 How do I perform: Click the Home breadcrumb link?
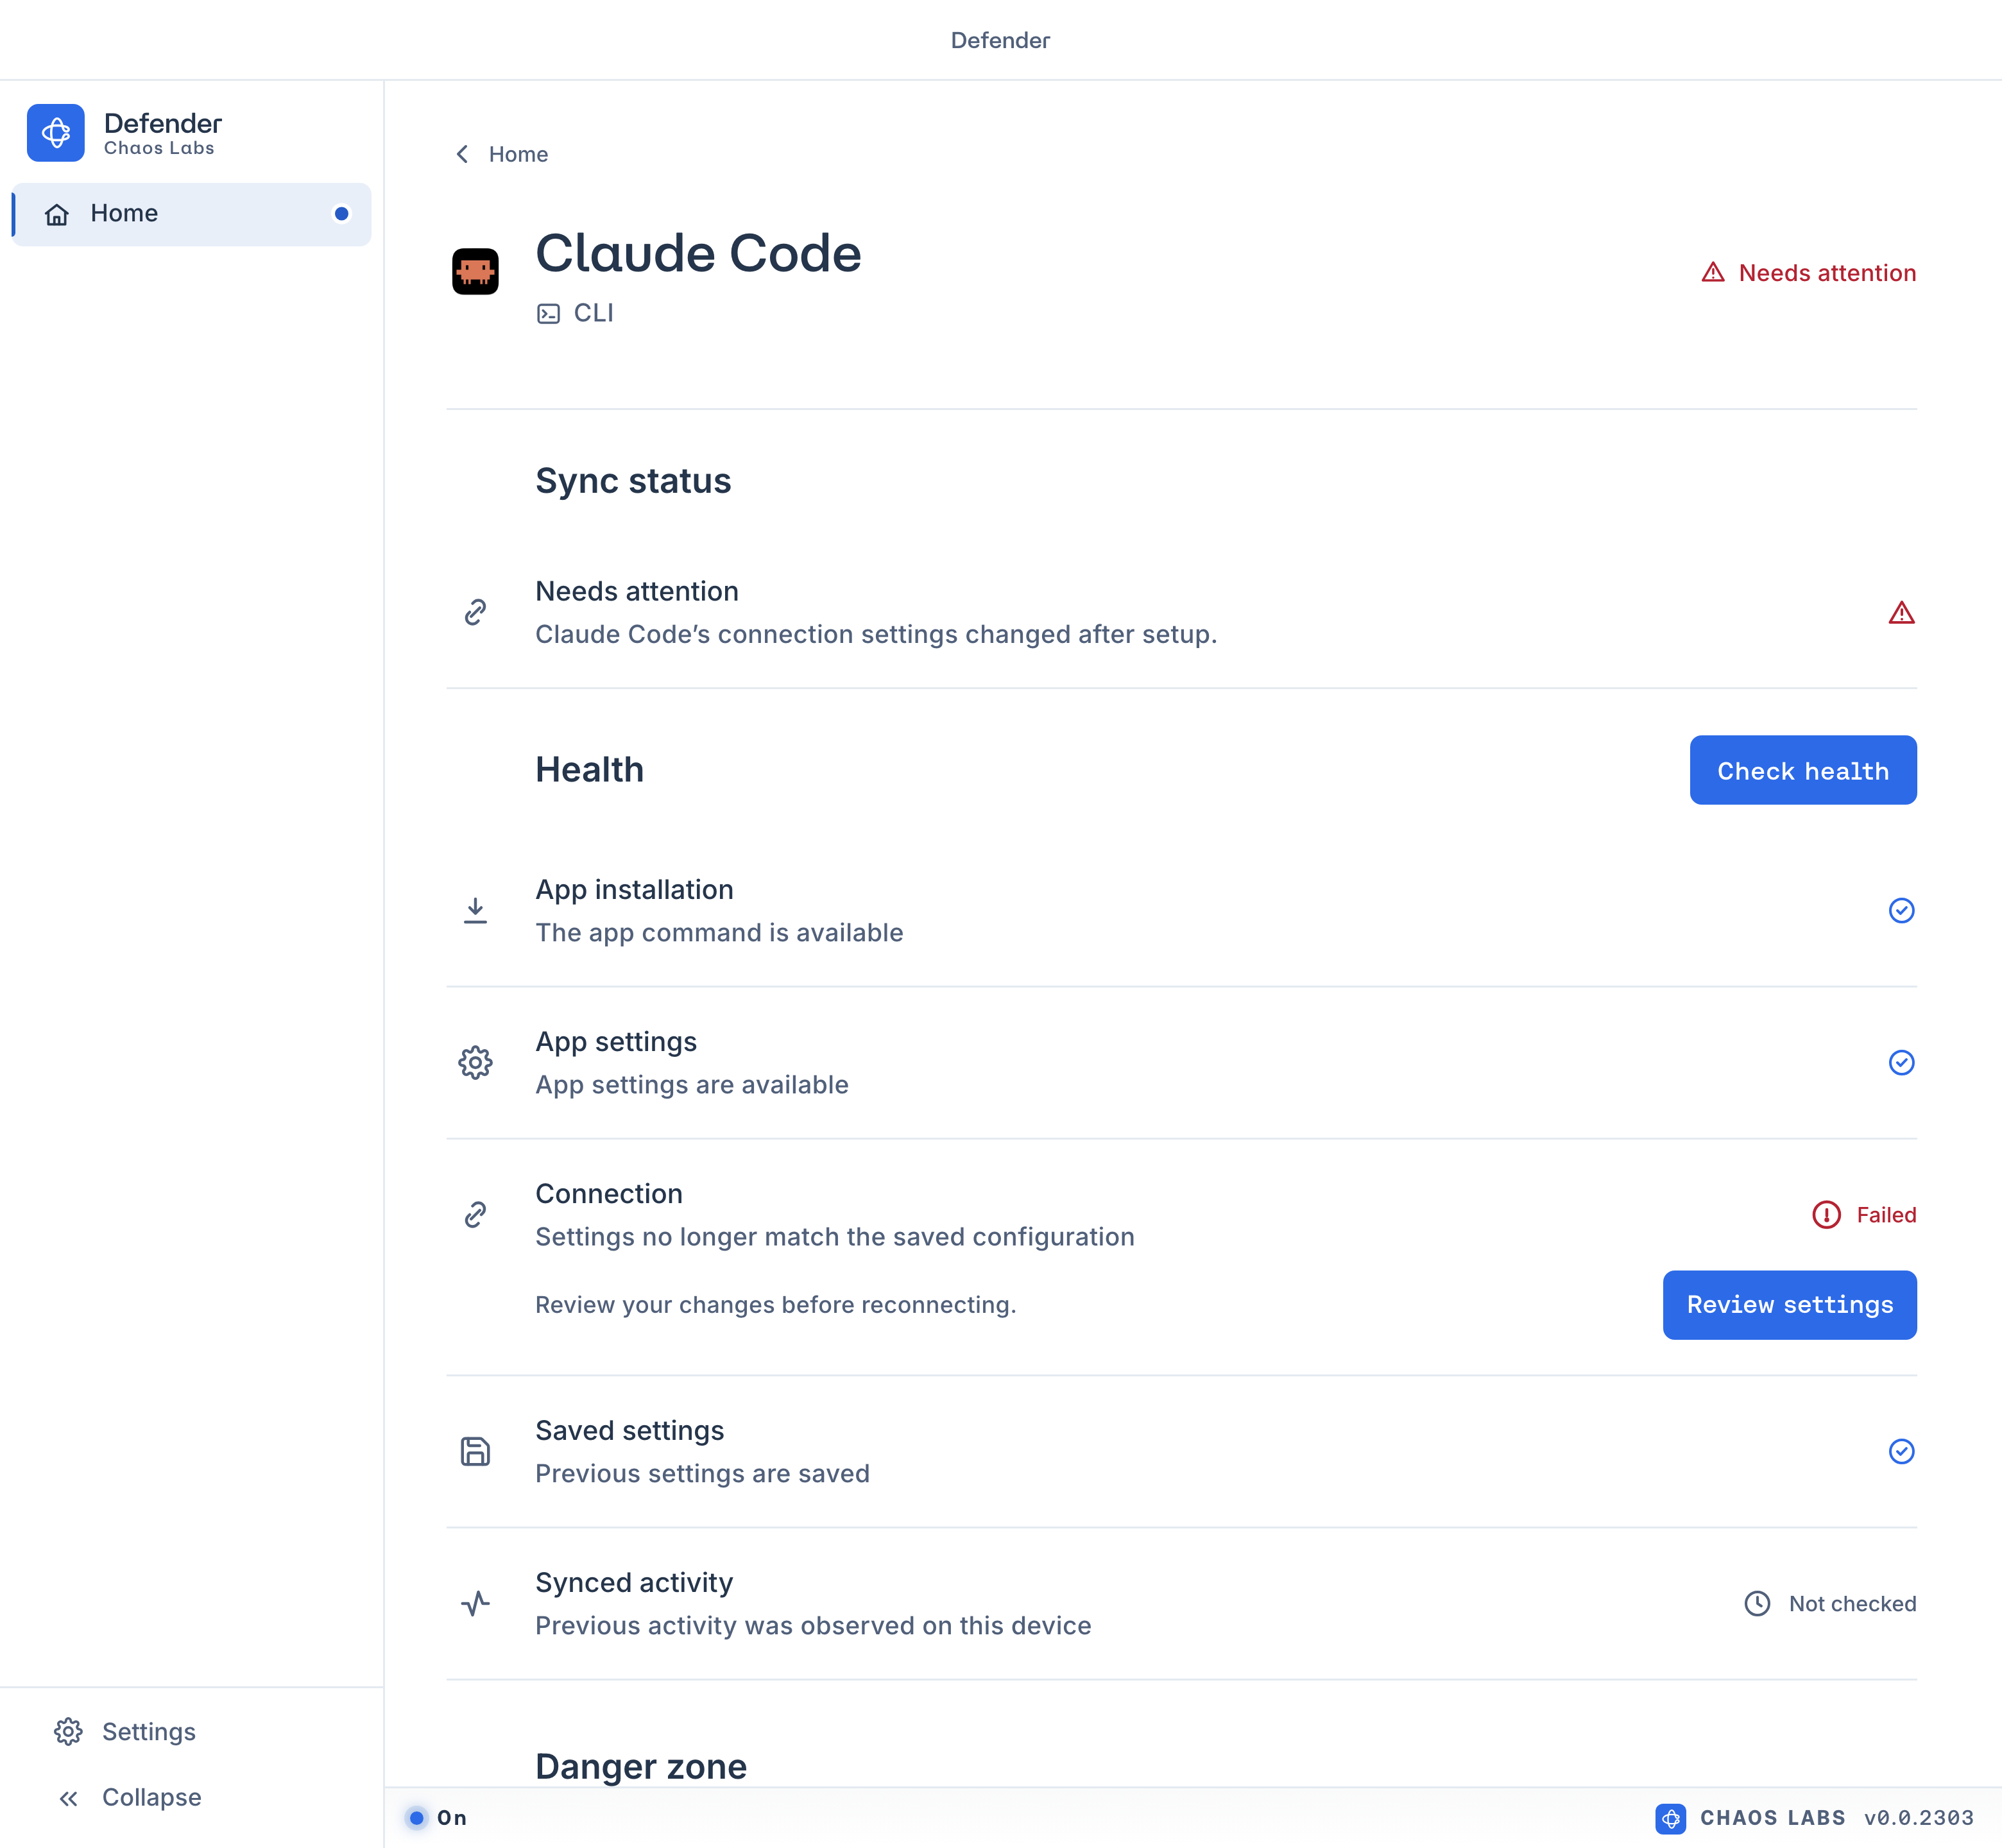click(518, 154)
